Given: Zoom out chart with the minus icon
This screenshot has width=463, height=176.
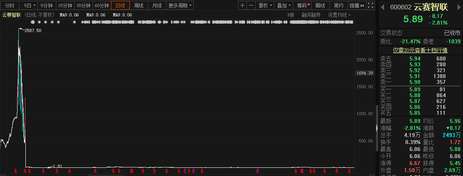Looking at the screenshot, I should [251, 5].
